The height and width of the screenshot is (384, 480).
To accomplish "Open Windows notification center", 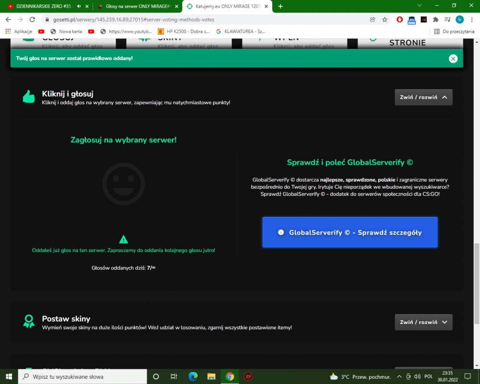I will [x=468, y=376].
